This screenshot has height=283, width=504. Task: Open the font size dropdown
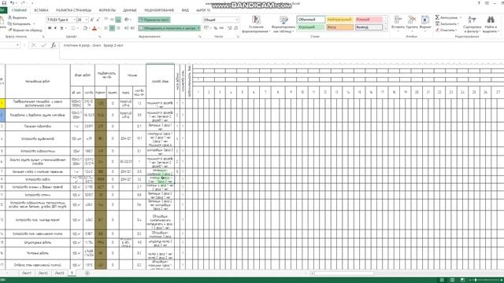(87, 20)
